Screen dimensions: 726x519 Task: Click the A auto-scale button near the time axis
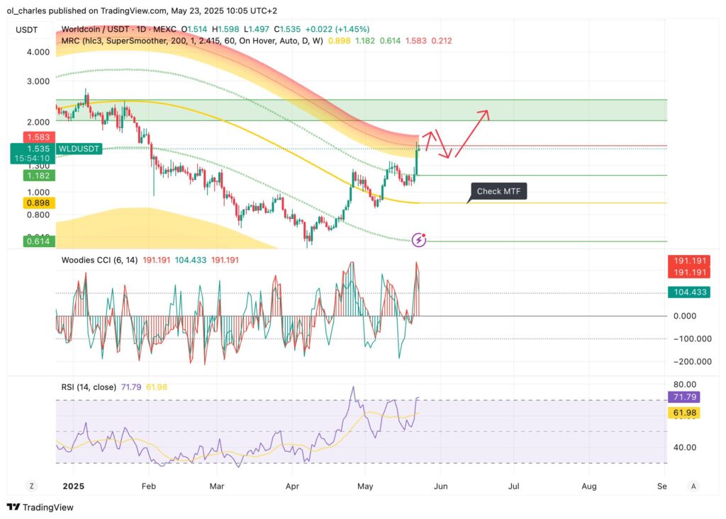click(692, 486)
